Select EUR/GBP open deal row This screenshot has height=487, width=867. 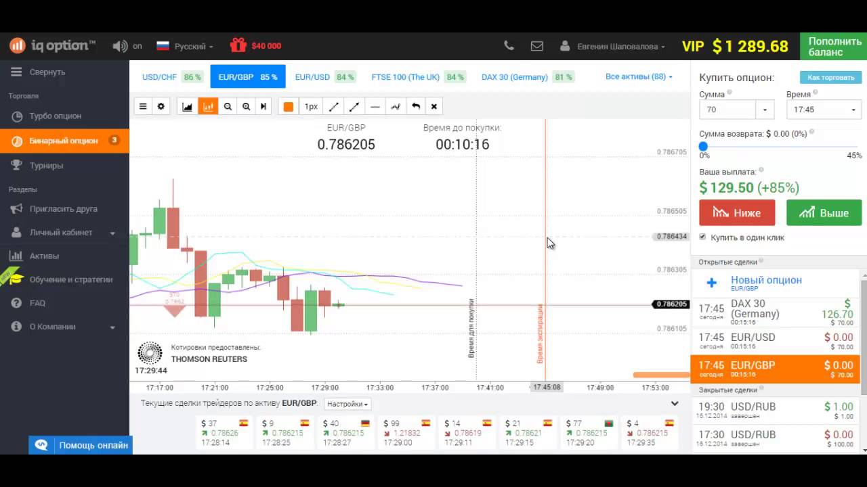point(776,369)
